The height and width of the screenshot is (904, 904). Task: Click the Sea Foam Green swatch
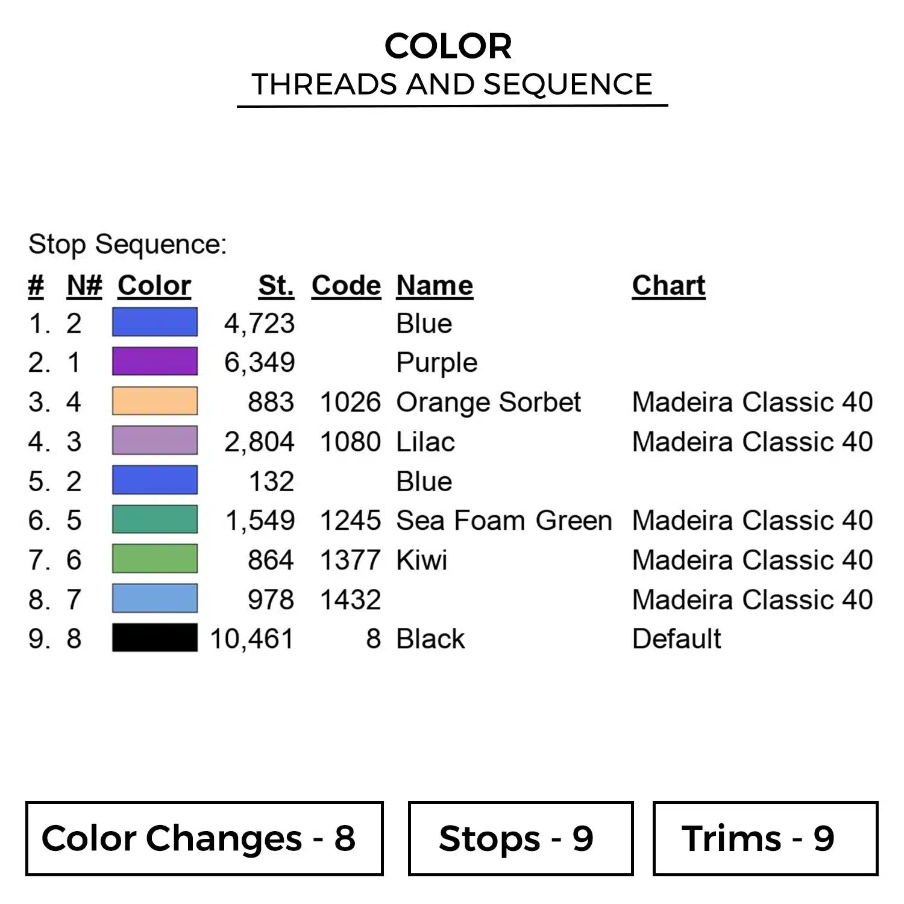[x=155, y=519]
